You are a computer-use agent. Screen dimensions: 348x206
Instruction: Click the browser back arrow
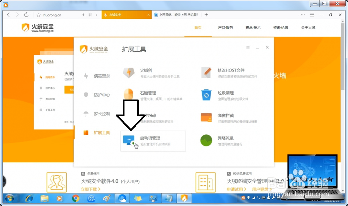point(8,15)
